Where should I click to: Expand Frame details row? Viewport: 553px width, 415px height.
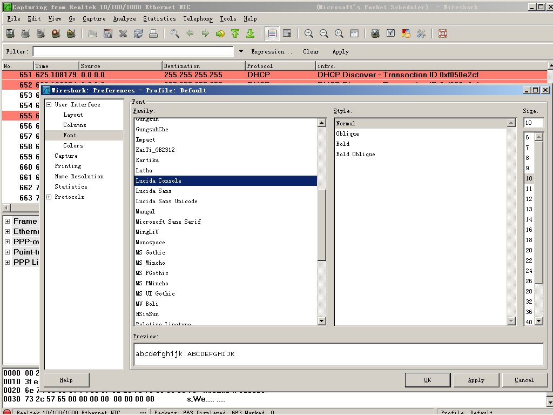[x=7, y=221]
